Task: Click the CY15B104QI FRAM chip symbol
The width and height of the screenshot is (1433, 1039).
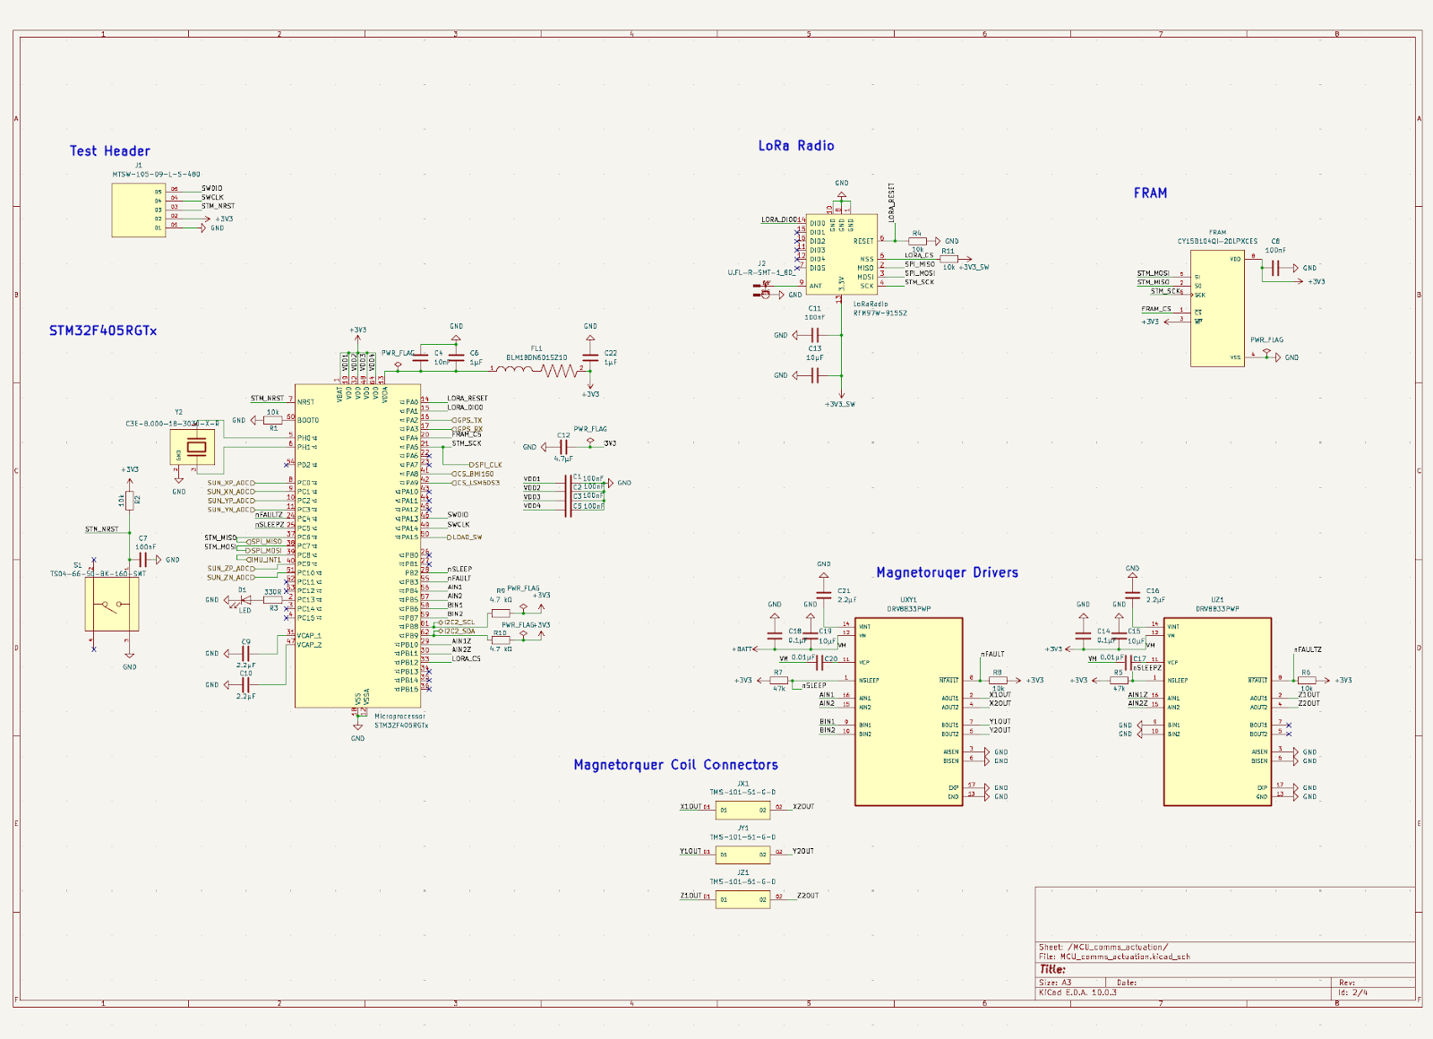Action: pos(1217,308)
